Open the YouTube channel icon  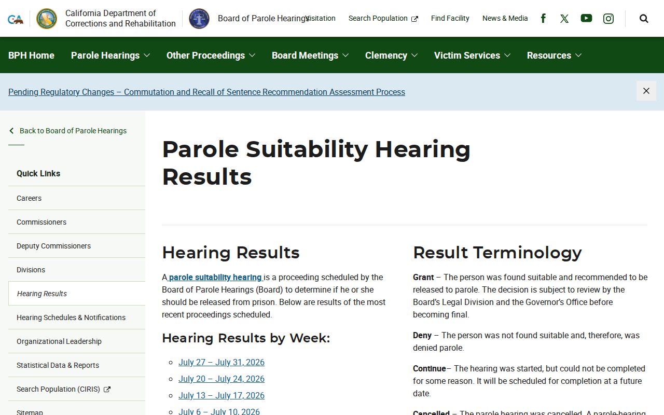[x=586, y=18]
